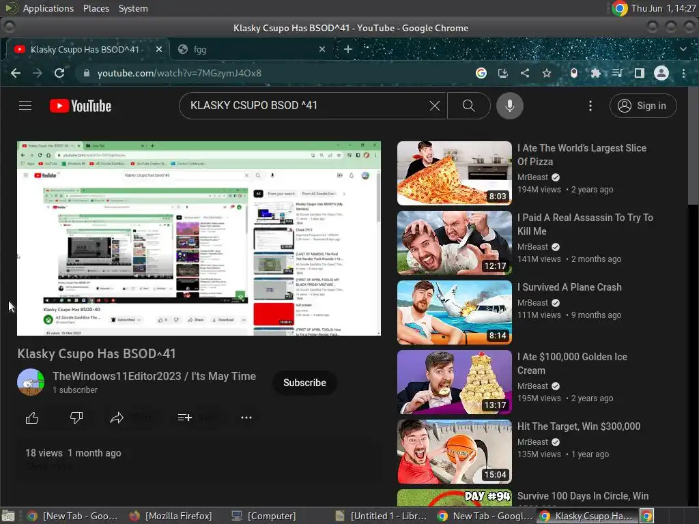Reload the page in Chrome

59,73
